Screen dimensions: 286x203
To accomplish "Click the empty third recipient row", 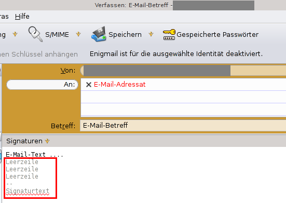I will [184, 110].
